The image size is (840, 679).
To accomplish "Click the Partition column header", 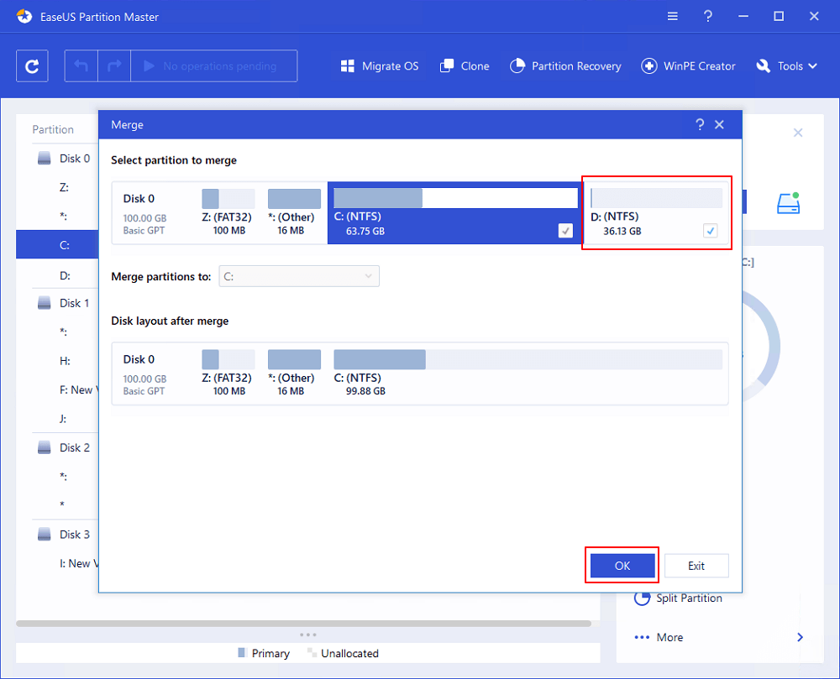I will [53, 129].
